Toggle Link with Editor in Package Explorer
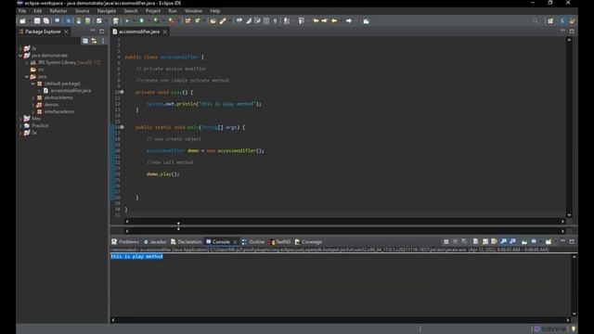Screen dimensions: 594x334 (94, 41)
